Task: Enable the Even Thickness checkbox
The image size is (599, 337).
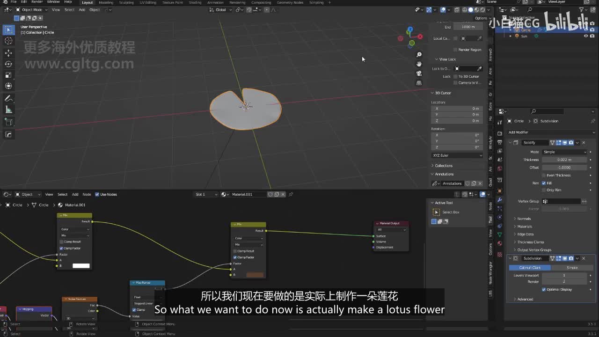Action: pos(544,175)
